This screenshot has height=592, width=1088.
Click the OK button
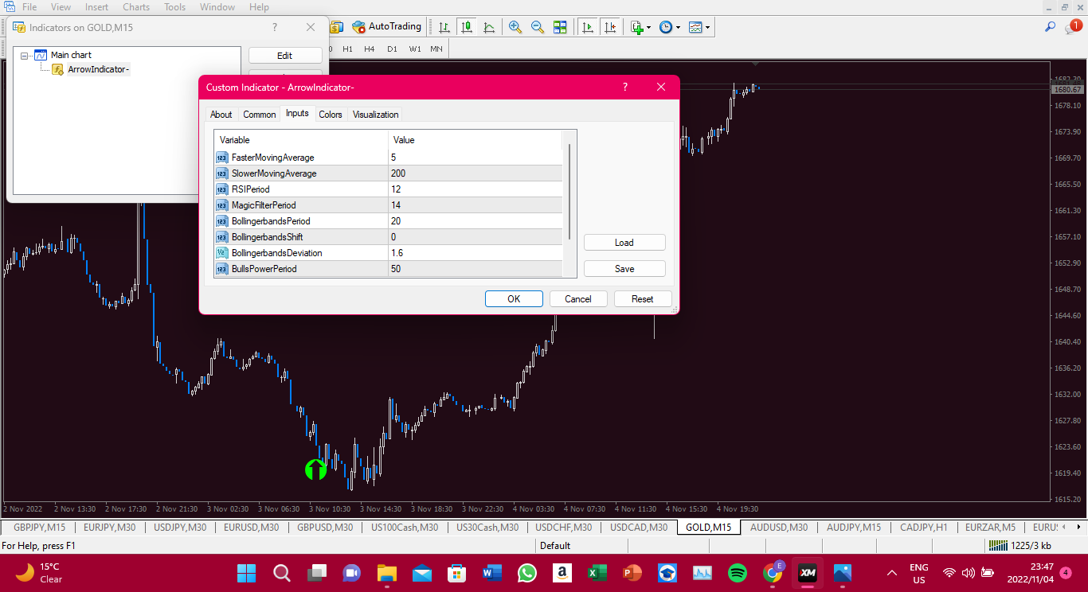click(x=514, y=299)
